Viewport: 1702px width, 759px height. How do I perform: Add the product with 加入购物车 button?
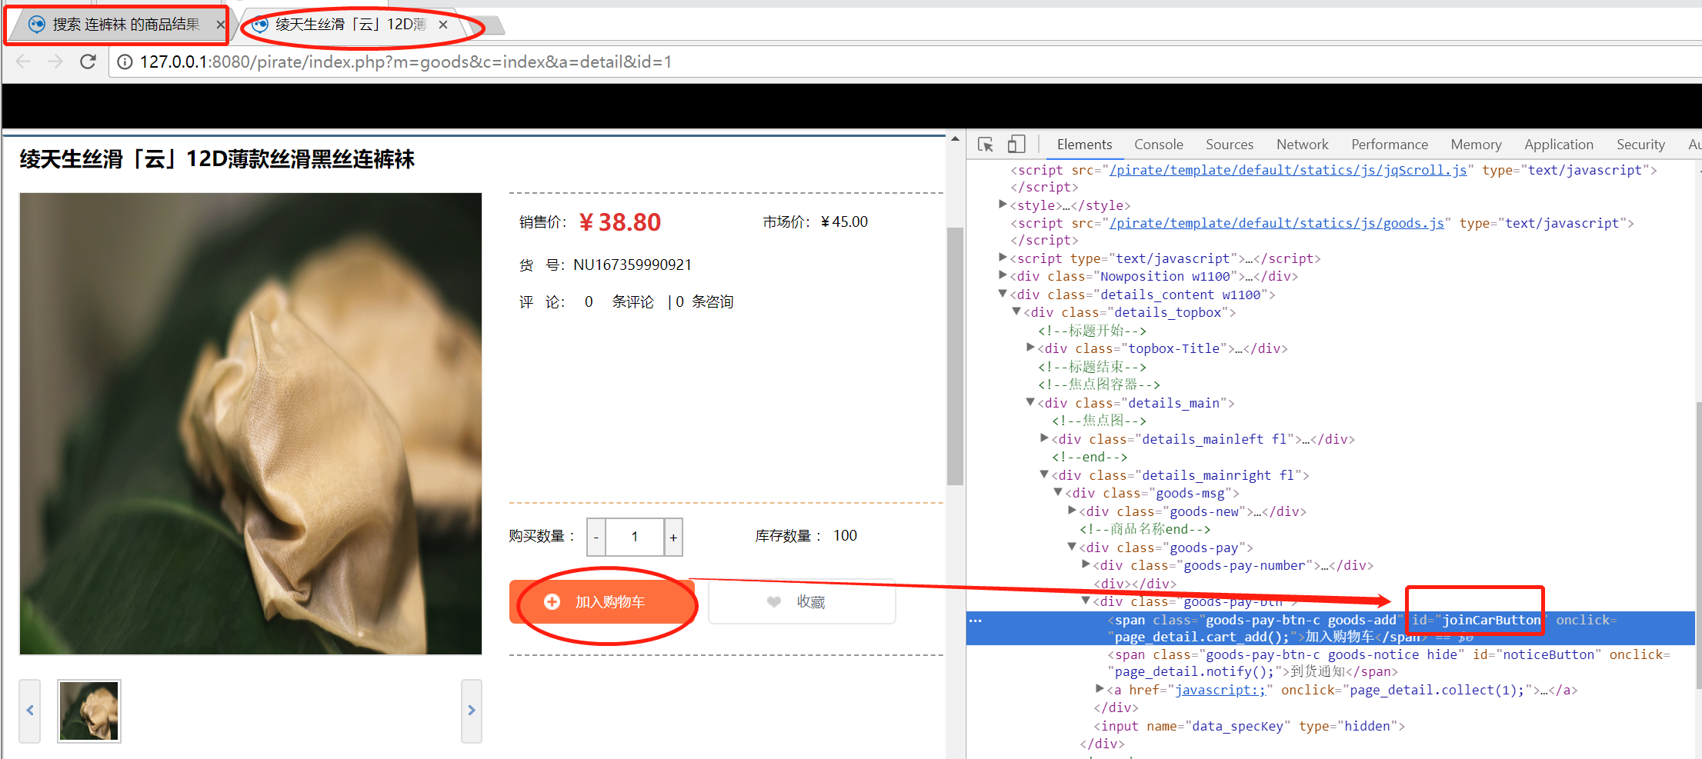pyautogui.click(x=602, y=602)
